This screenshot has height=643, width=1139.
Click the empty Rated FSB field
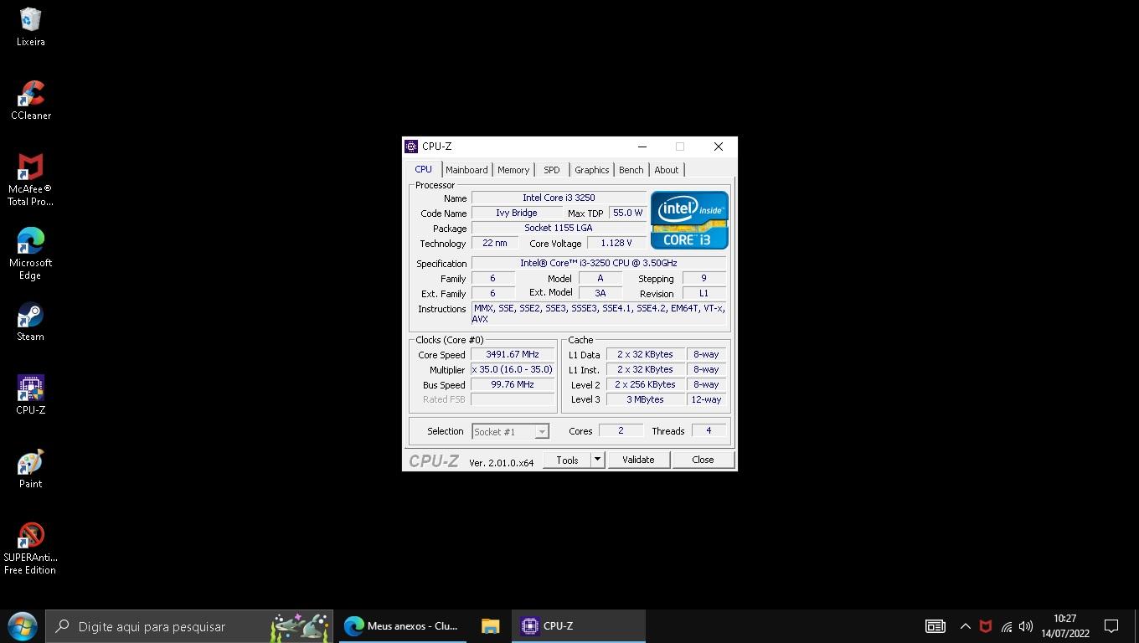point(512,399)
